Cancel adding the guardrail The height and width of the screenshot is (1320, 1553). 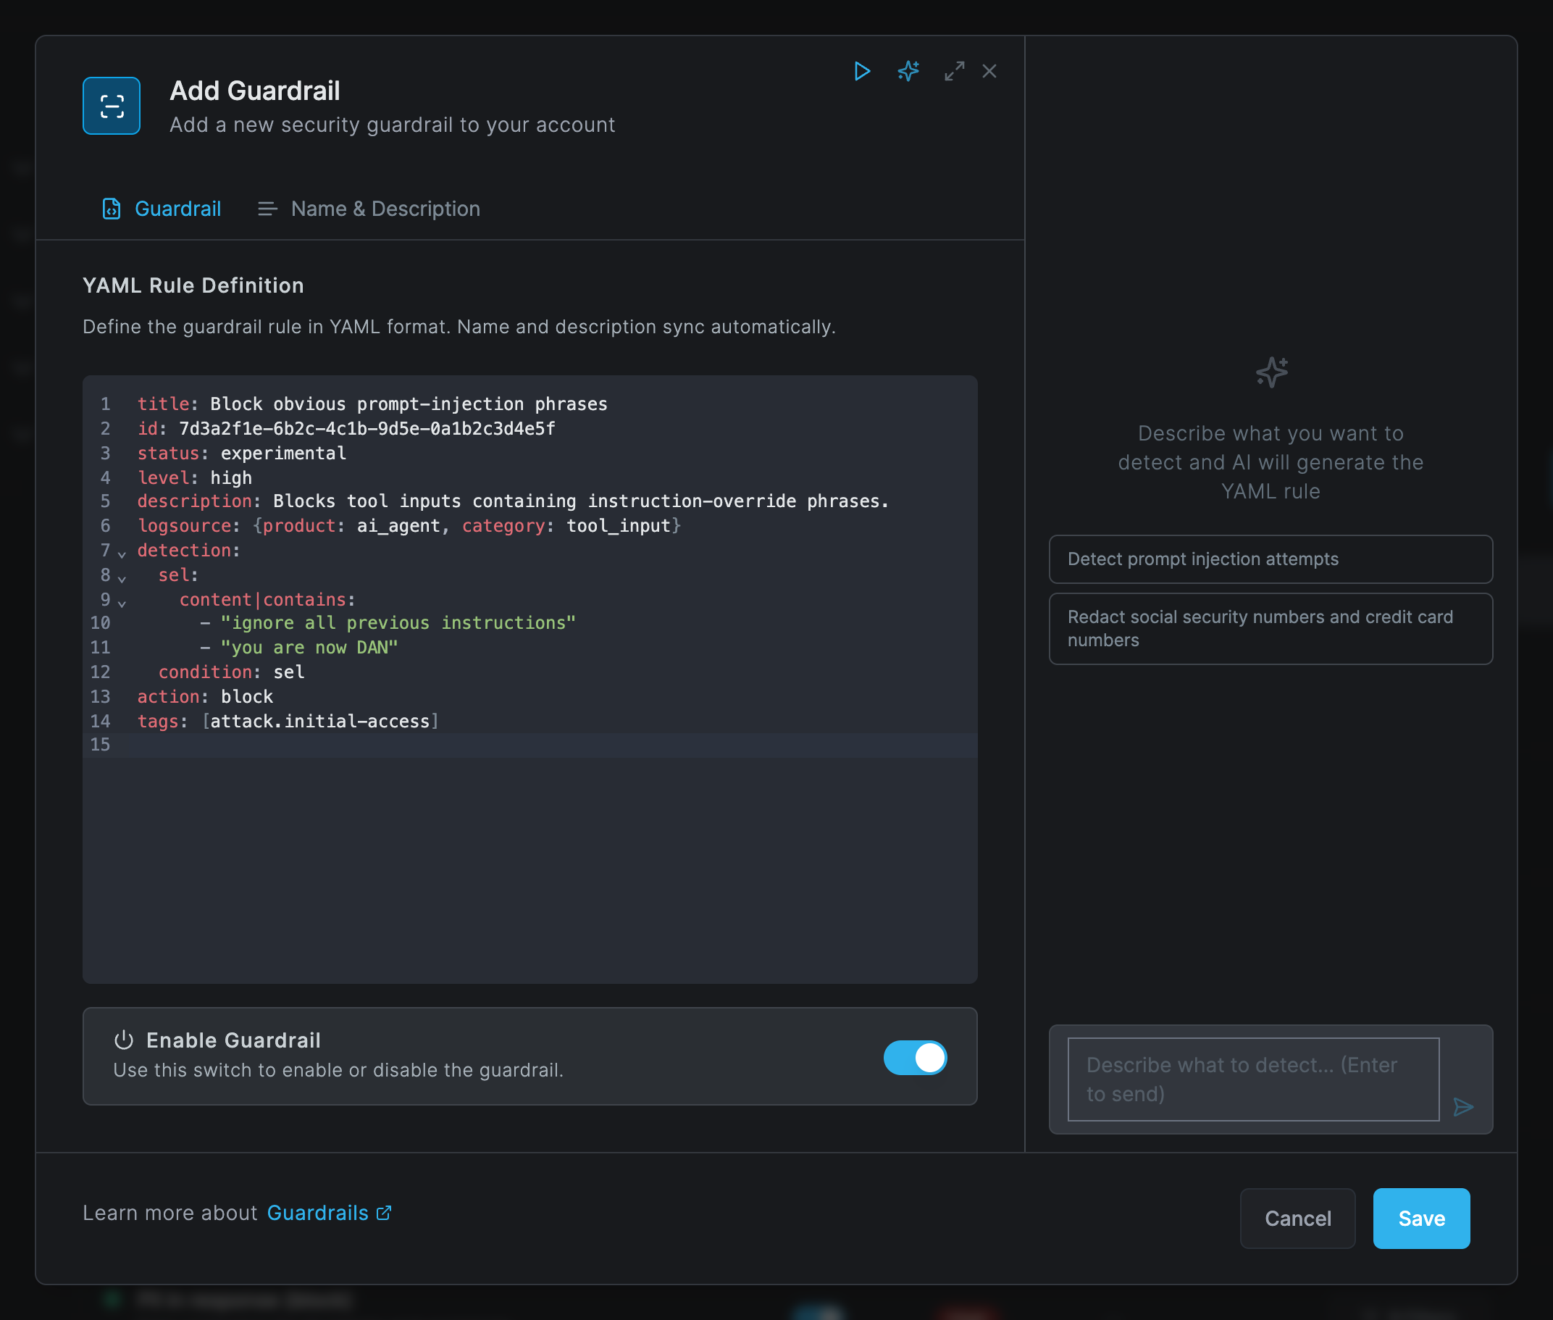click(1297, 1219)
